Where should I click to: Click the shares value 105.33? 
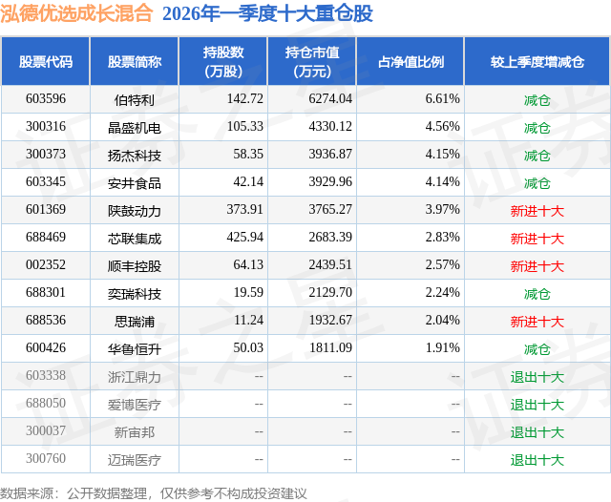245,127
